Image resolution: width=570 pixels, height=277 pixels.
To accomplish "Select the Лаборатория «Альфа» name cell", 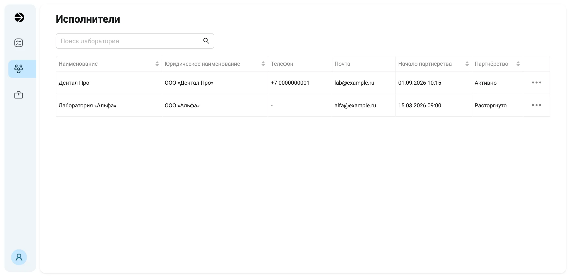I will click(x=109, y=105).
